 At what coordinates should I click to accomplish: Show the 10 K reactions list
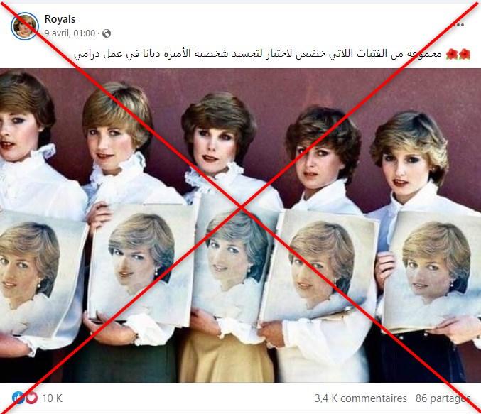click(x=52, y=398)
